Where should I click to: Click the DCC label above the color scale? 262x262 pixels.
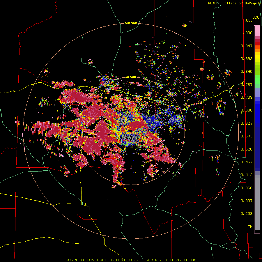pos(256,17)
